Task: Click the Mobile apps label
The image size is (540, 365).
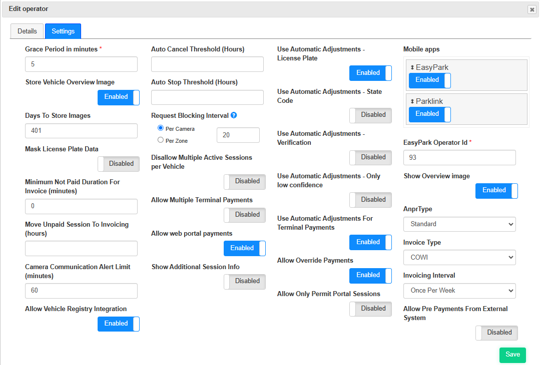Action: (x=421, y=49)
